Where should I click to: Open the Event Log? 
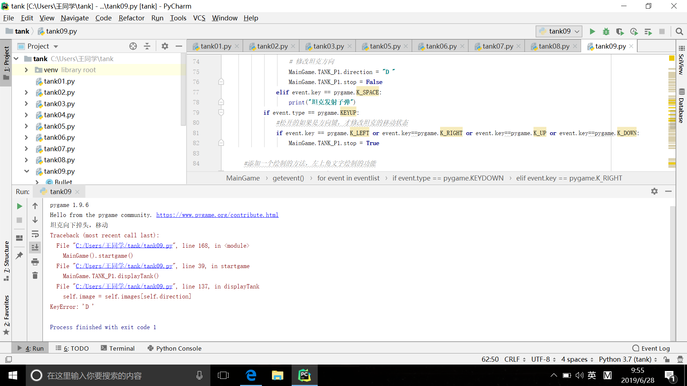[x=651, y=348]
